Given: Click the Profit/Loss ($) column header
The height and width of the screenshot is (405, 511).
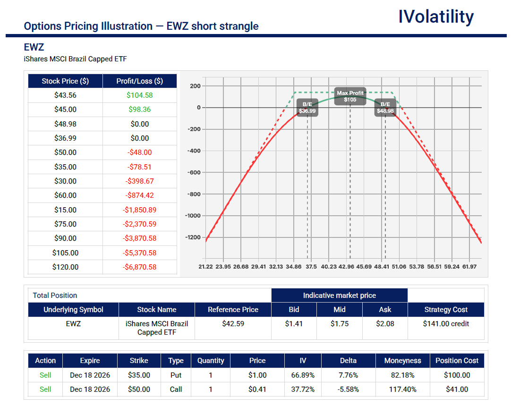Looking at the screenshot, I should [139, 81].
